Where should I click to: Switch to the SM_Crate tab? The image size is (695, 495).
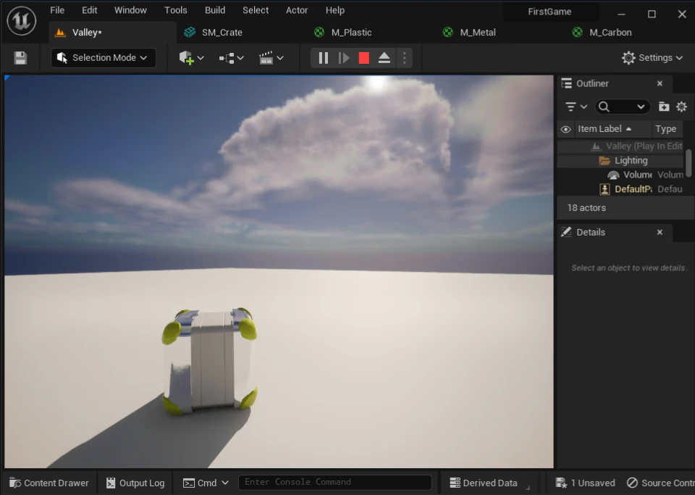[x=213, y=33]
